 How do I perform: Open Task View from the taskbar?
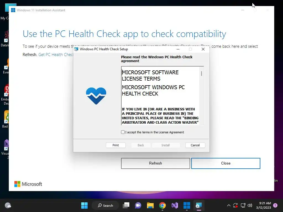click(x=126, y=205)
